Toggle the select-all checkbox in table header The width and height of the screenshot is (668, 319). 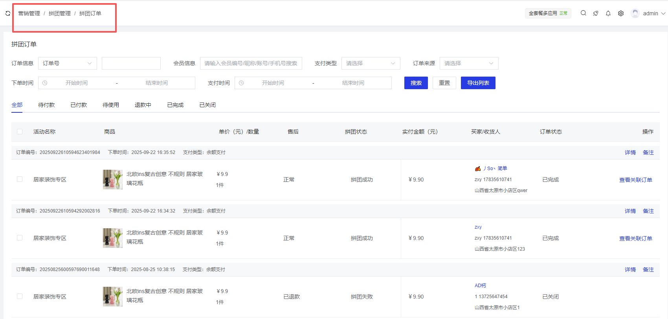coord(20,132)
